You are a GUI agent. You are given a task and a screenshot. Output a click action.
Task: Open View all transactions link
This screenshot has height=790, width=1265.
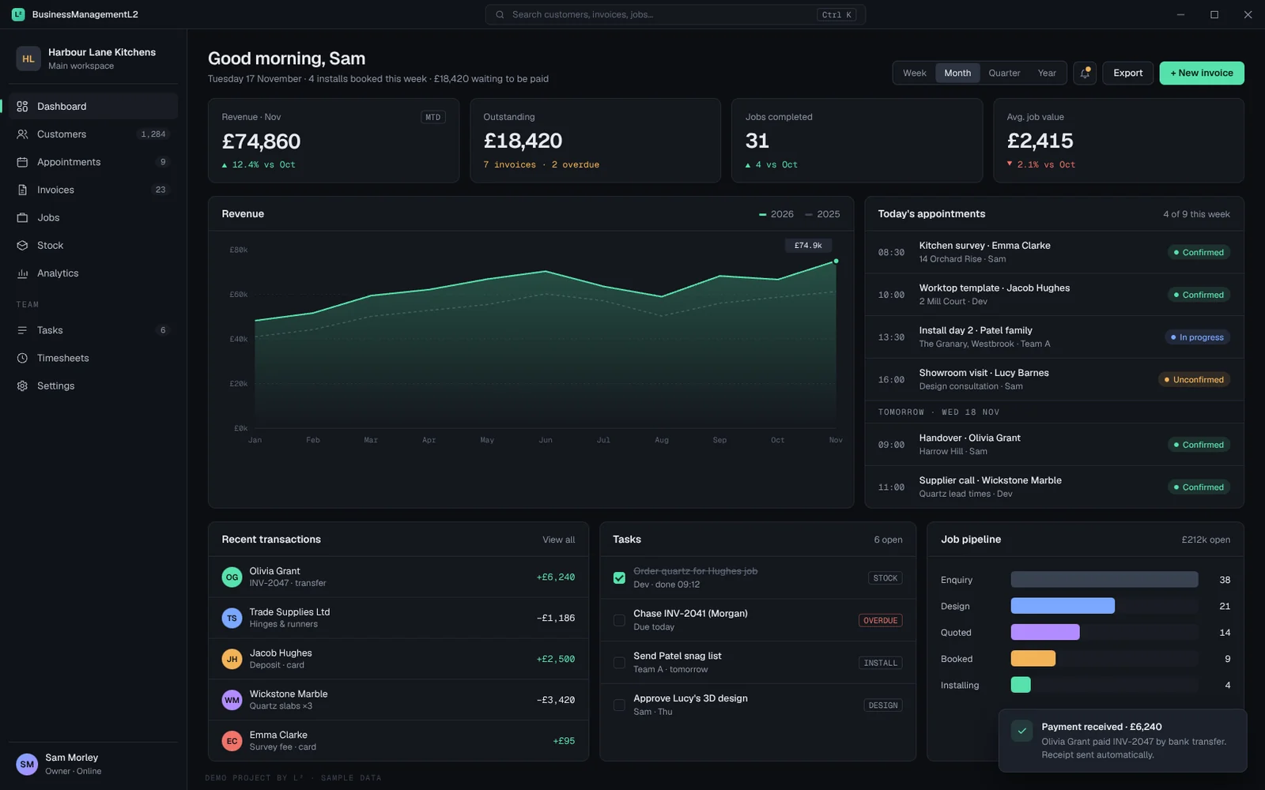pos(558,540)
